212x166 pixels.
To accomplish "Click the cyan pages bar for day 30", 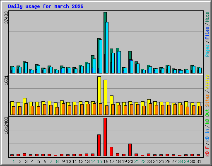I will tap(194, 70).
